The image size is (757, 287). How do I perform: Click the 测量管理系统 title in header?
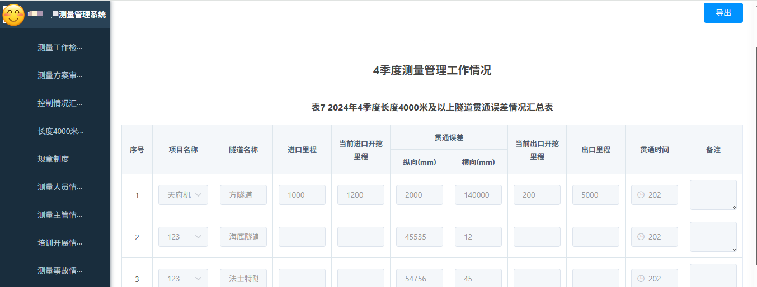point(82,15)
